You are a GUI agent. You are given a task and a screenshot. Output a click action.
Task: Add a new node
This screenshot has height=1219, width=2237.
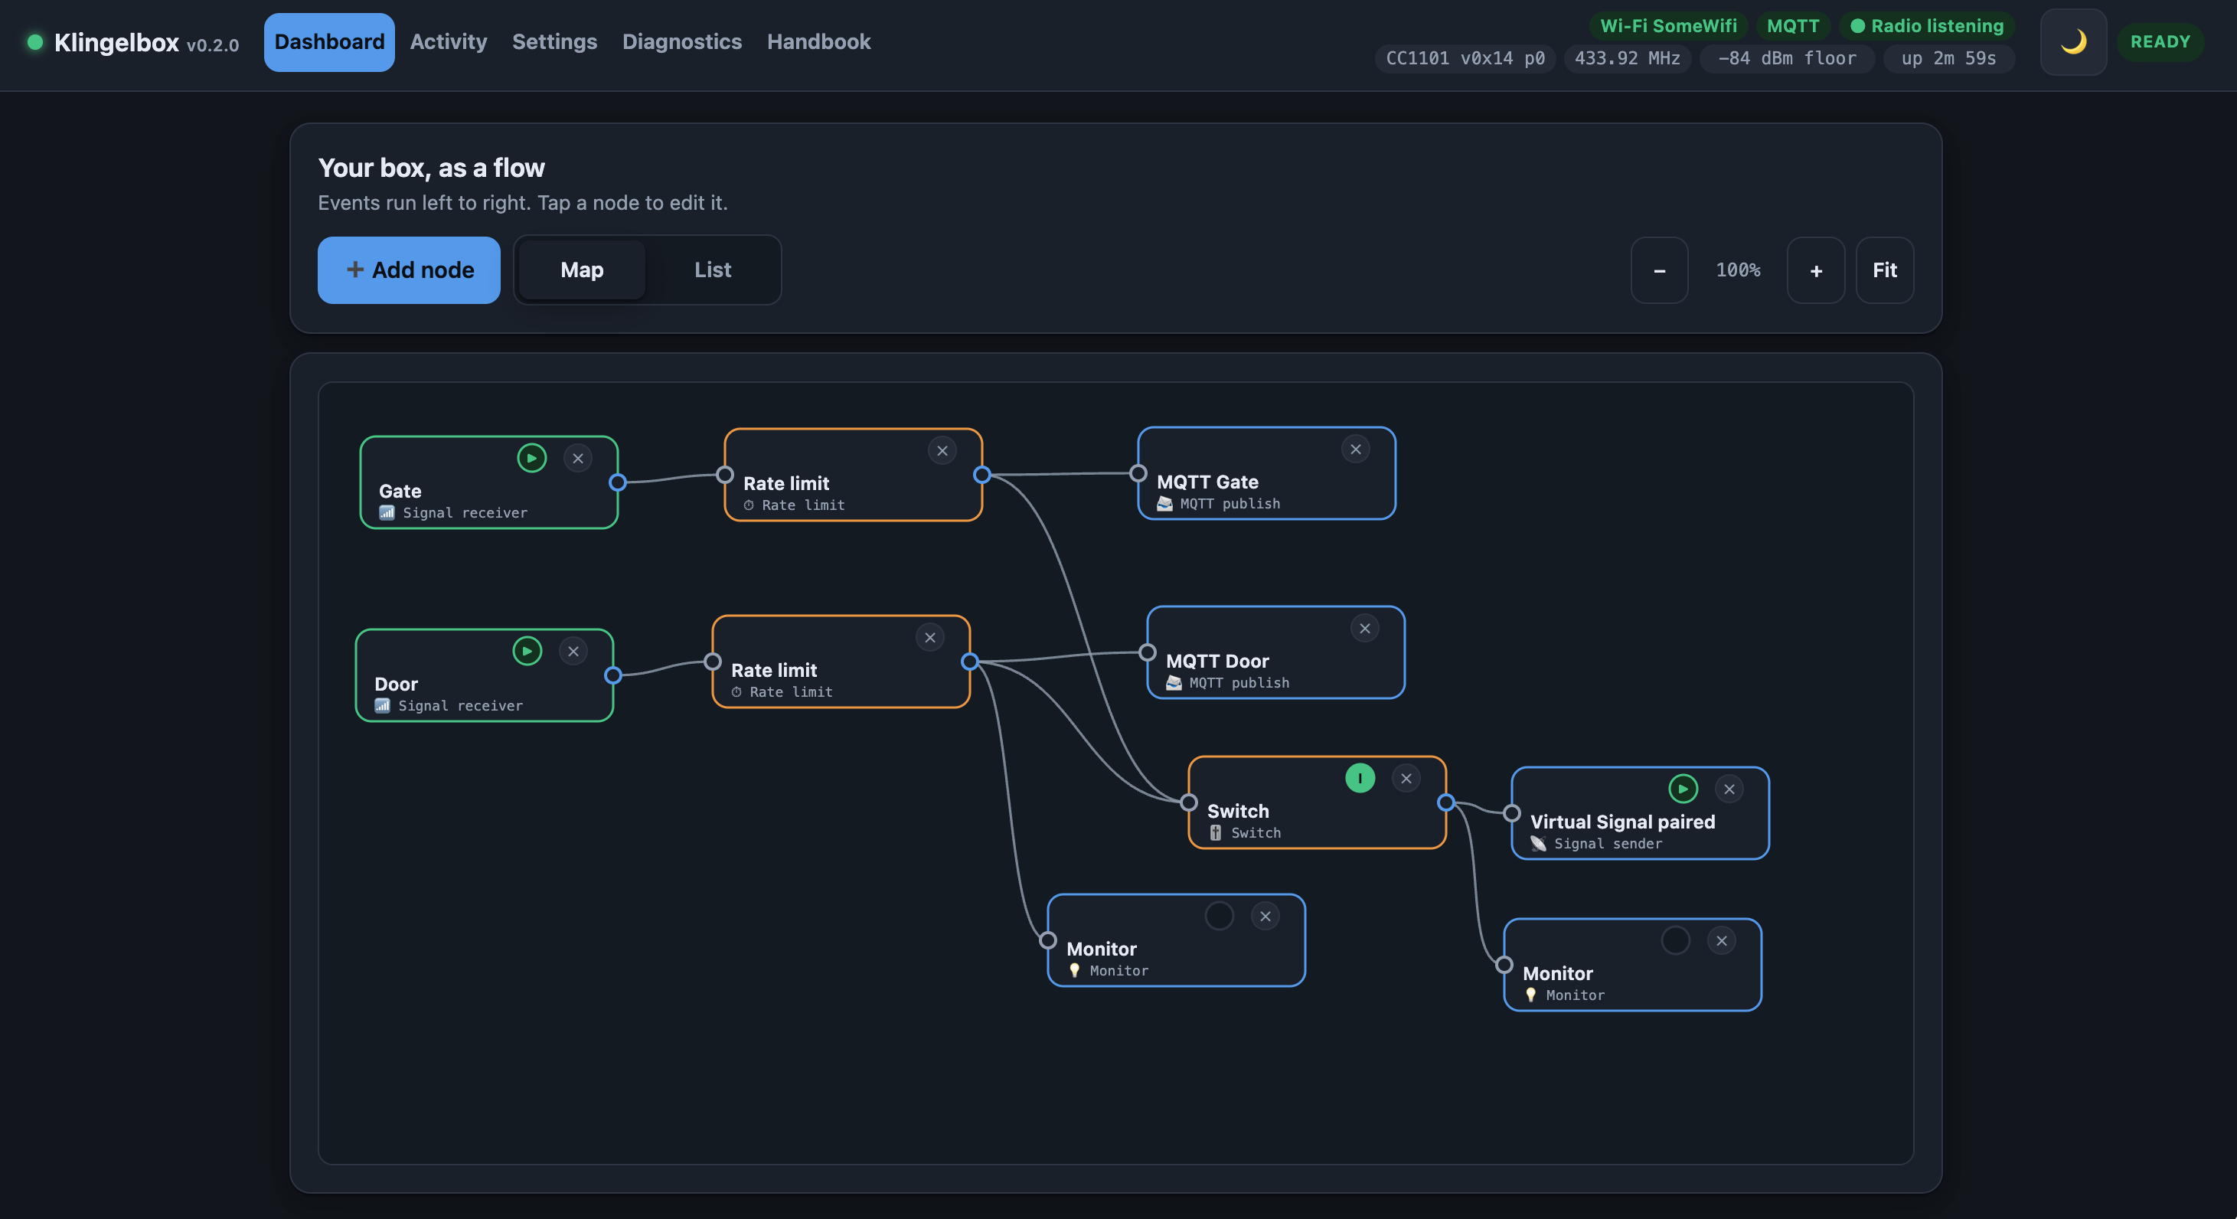[409, 270]
